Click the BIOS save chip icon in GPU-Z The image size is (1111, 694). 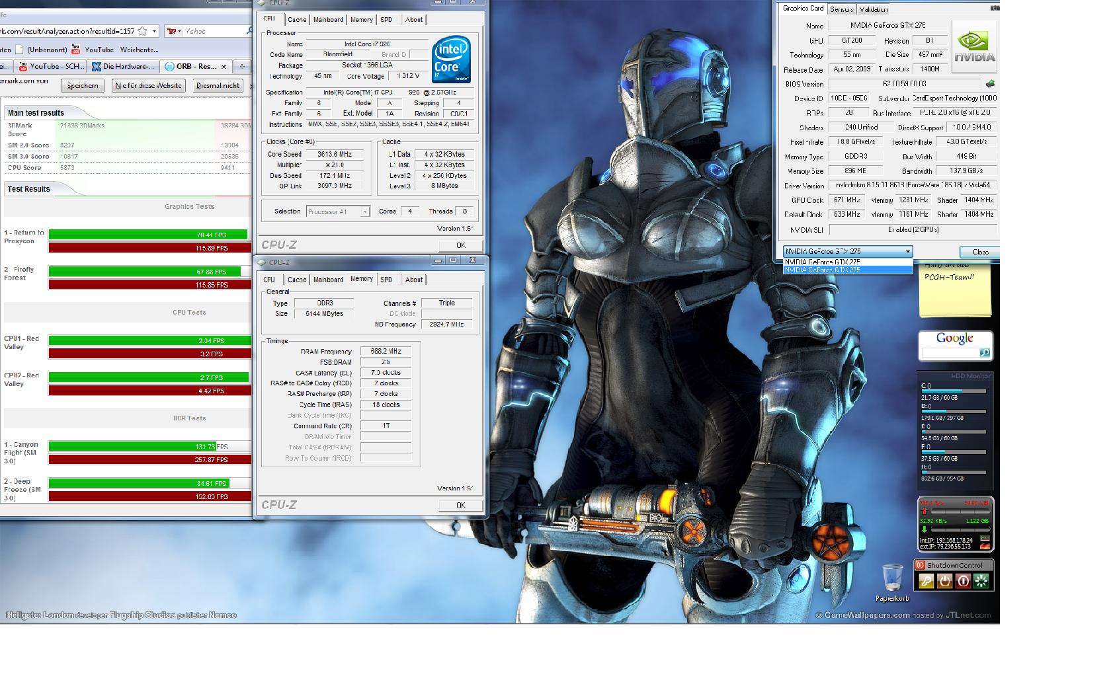(990, 84)
